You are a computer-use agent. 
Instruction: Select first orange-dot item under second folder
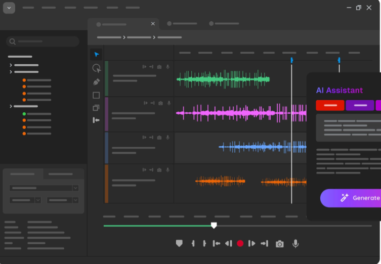coord(37,80)
